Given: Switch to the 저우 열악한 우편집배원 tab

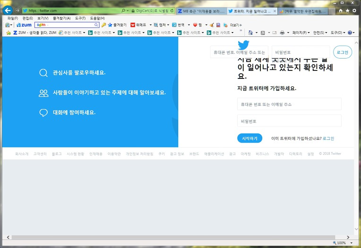Looking at the screenshot, I should 303,11.
